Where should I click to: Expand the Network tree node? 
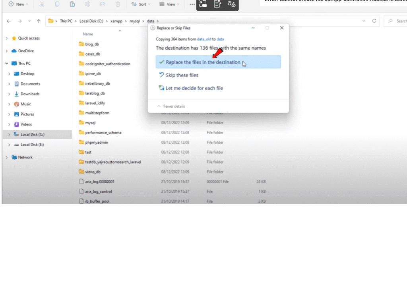pyautogui.click(x=6, y=157)
